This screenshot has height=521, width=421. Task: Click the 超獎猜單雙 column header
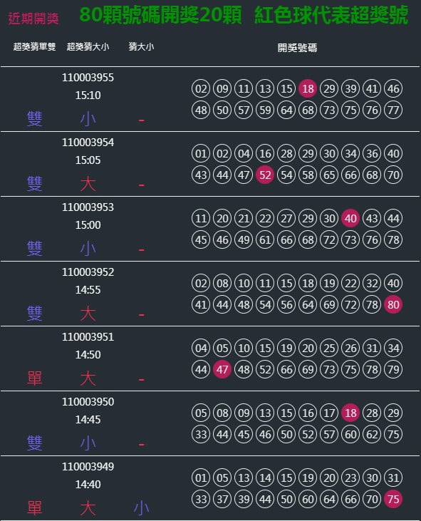[x=34, y=47]
